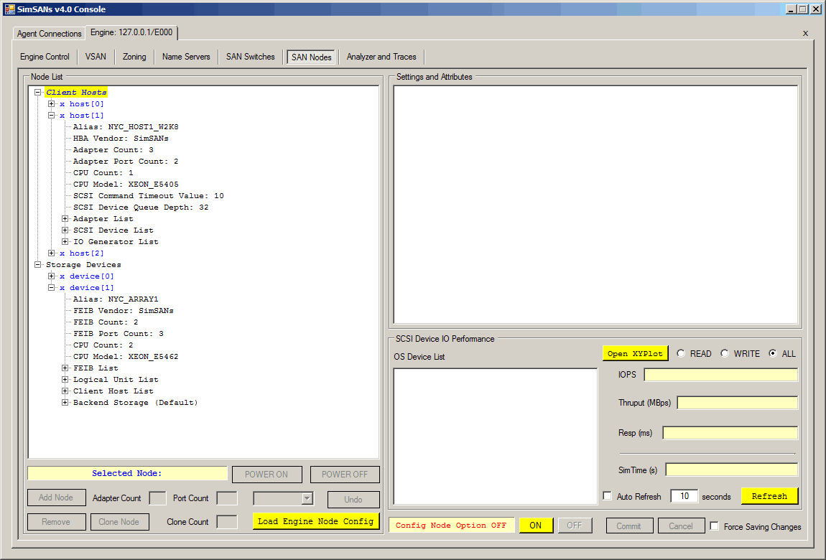Screen dimensions: 826x560
Task: Select the WRITE radio button
Action: 725,353
